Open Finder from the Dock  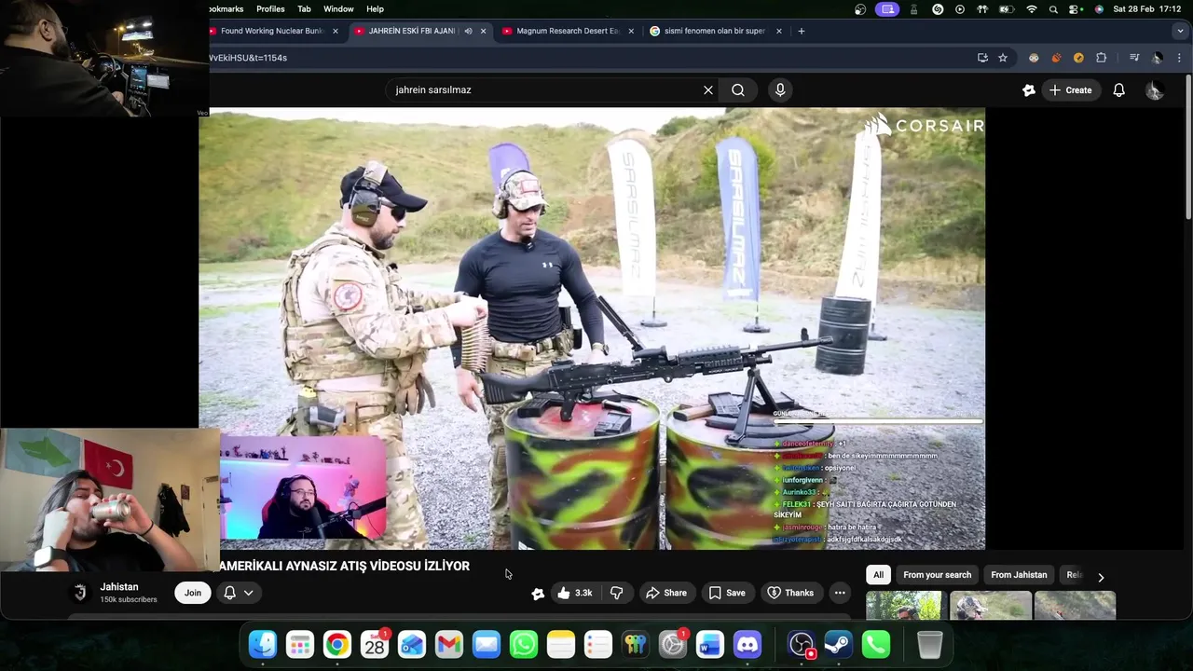click(x=263, y=645)
